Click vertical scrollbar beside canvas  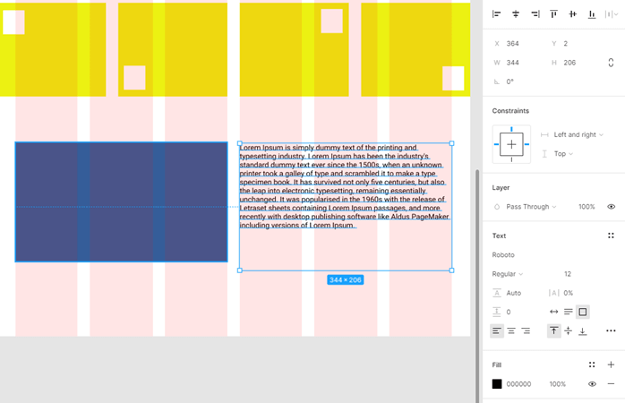(476, 287)
